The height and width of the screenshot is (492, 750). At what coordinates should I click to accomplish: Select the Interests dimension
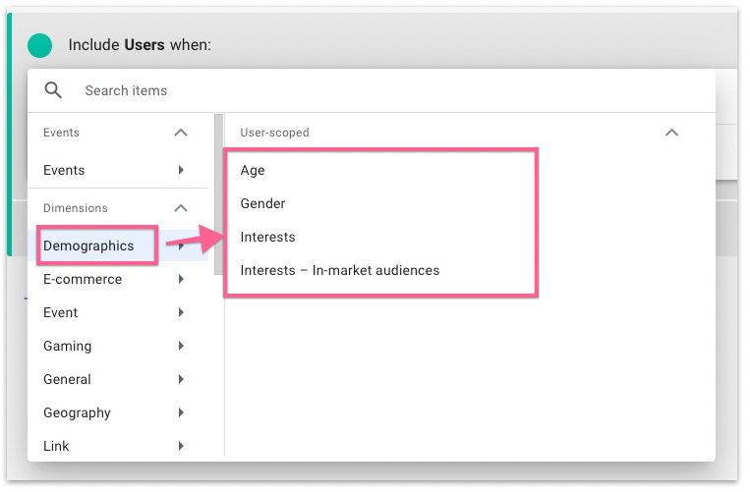tap(267, 237)
